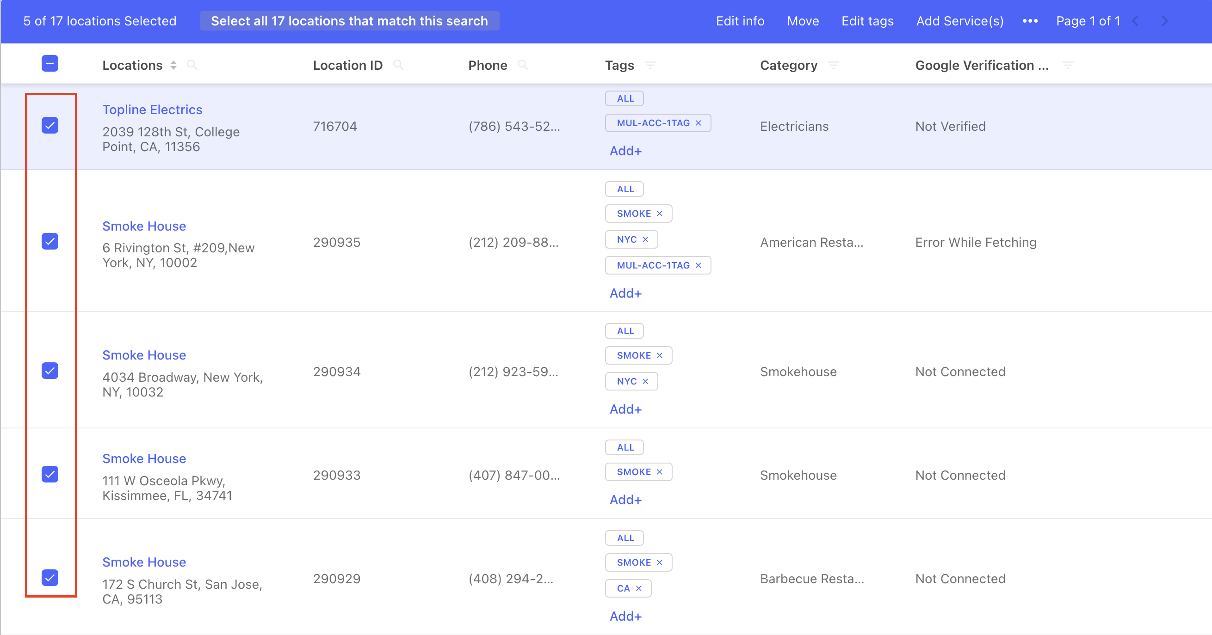
Task: Remove MUL-ACC-1TAG tag from location 290935
Action: (698, 266)
